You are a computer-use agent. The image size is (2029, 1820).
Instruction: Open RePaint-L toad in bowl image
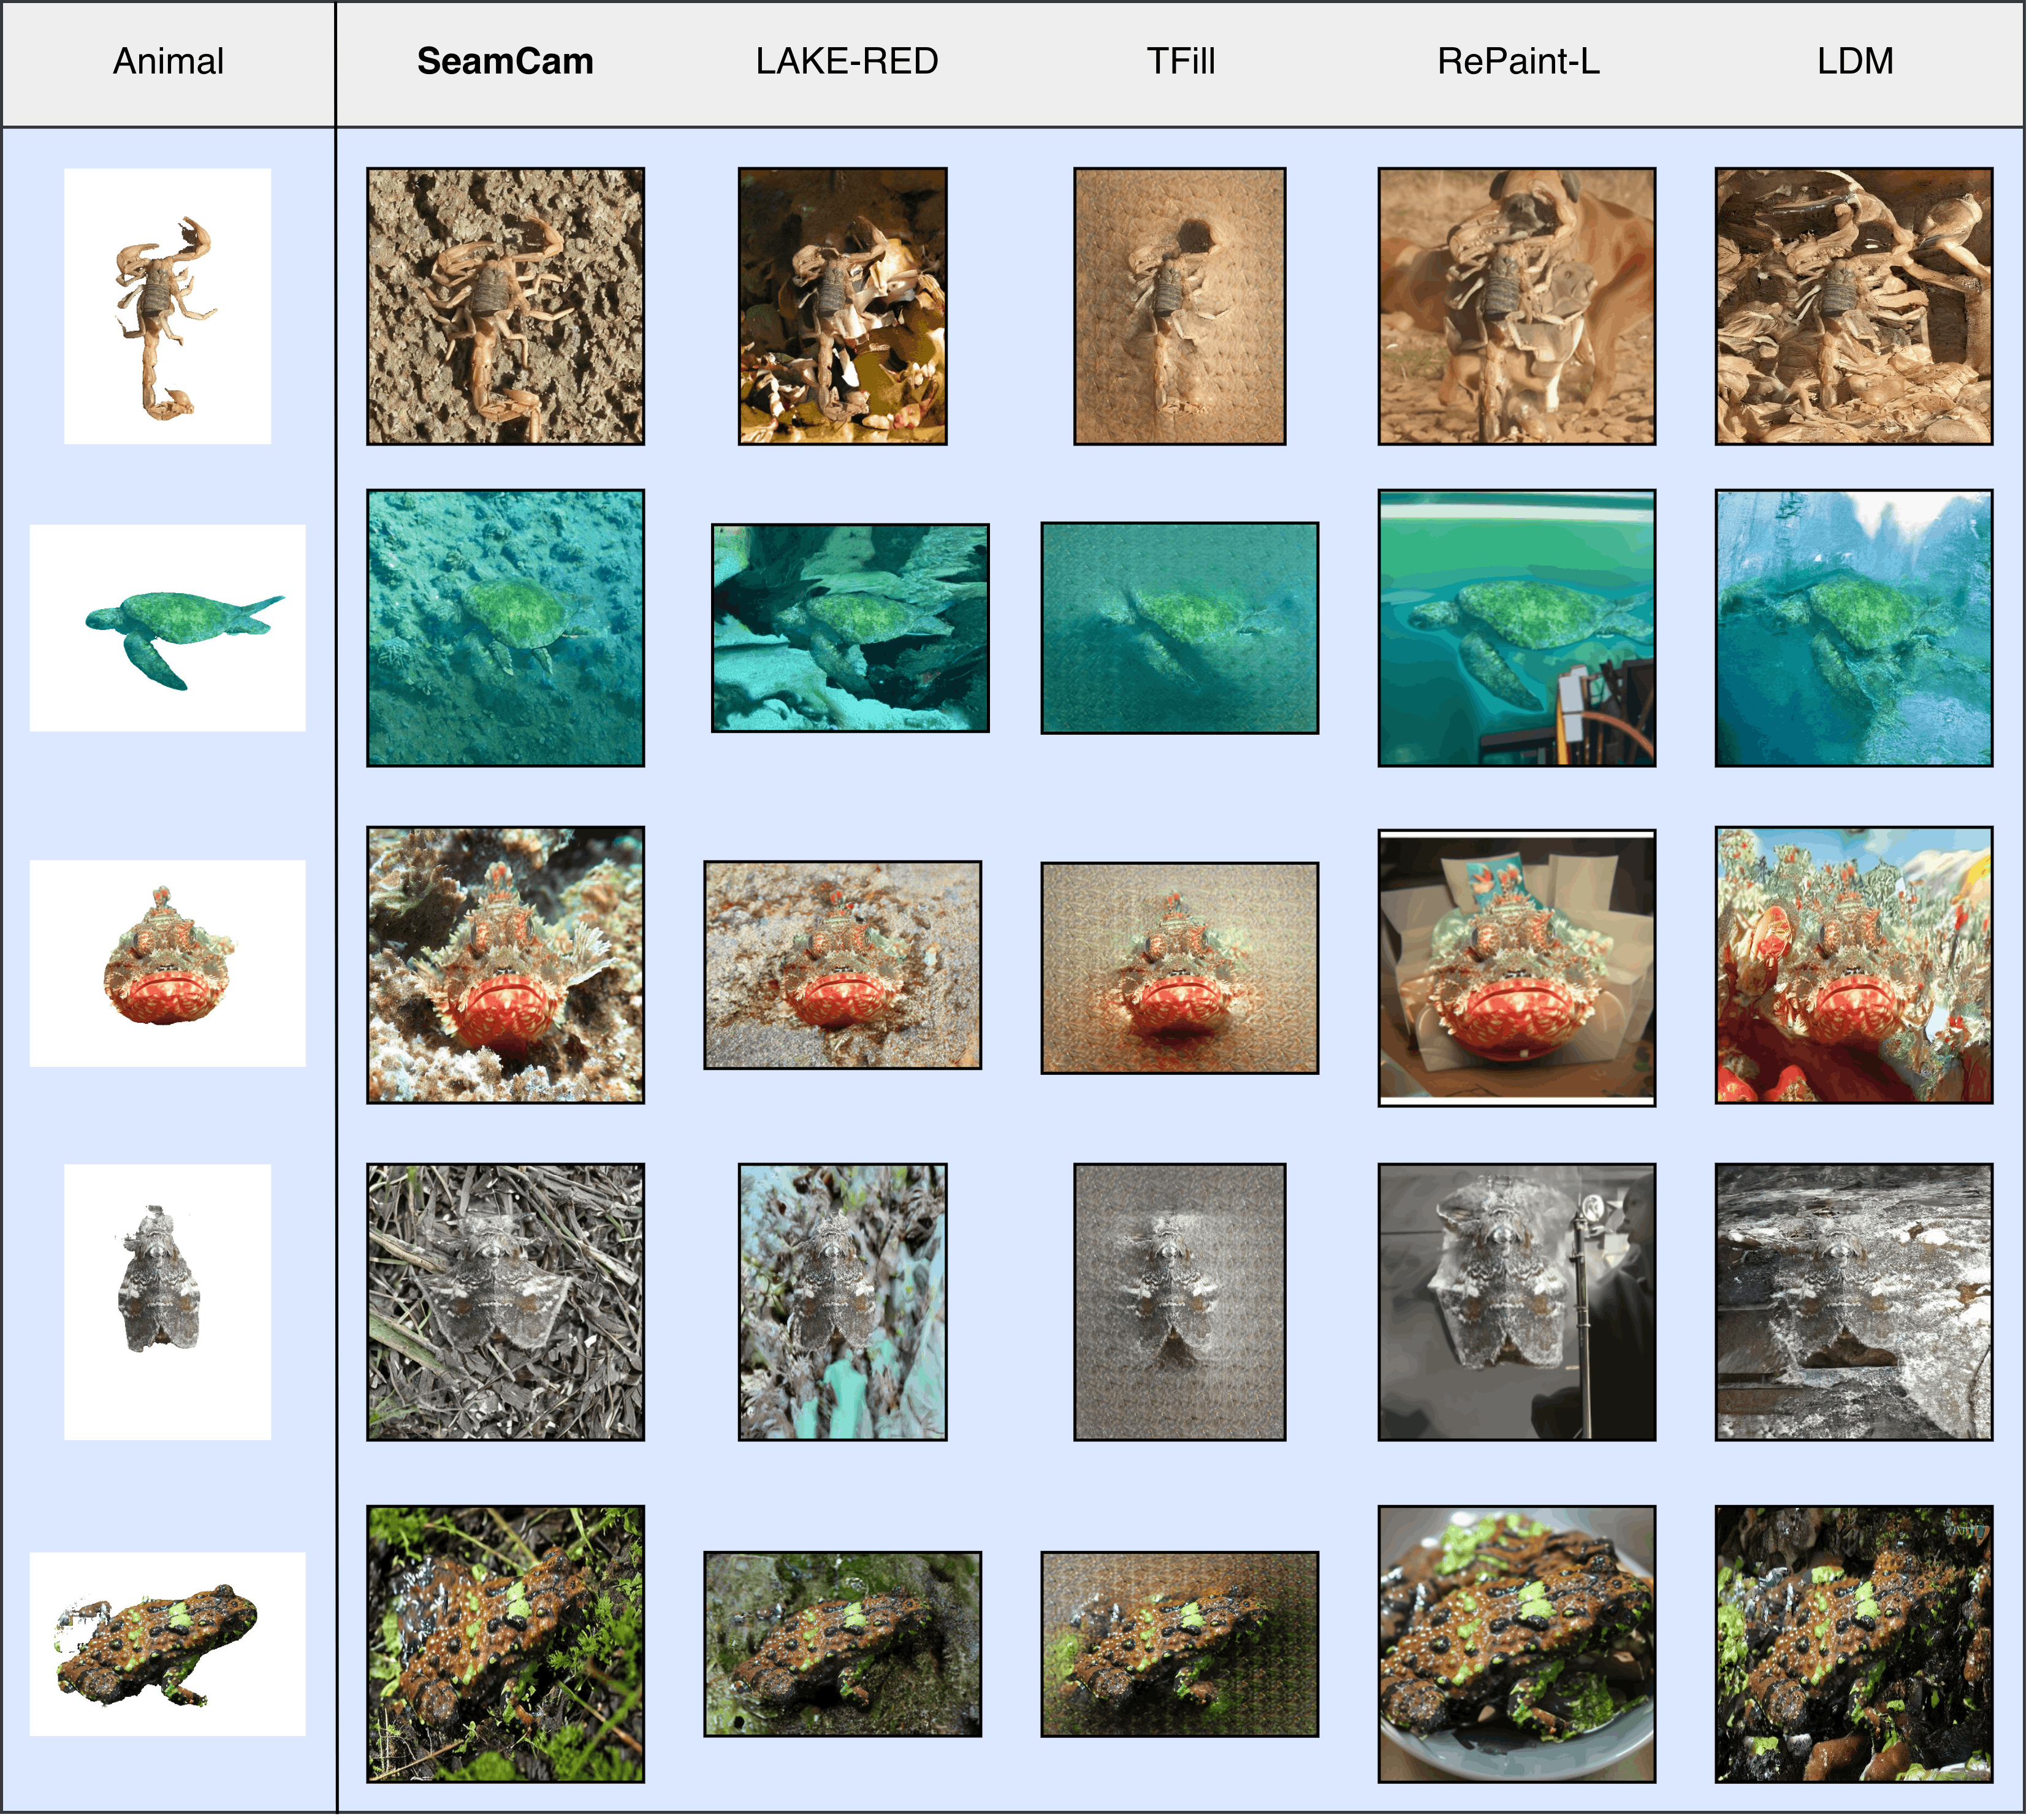(x=1518, y=1645)
